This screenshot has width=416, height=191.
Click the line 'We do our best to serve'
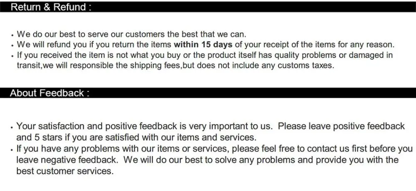tap(132, 34)
